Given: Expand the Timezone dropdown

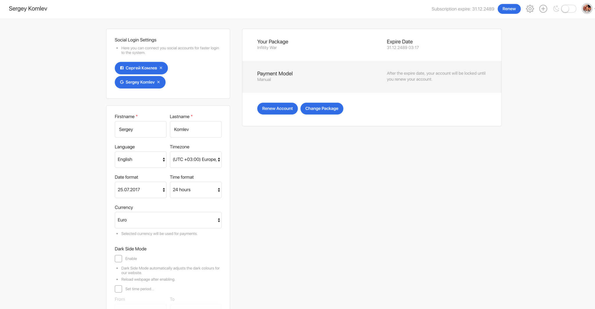Looking at the screenshot, I should pos(196,159).
